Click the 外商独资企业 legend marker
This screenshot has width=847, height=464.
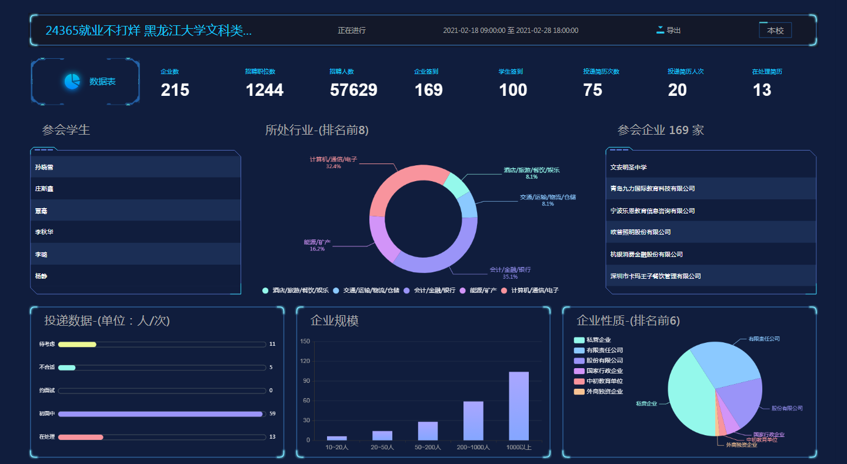coord(579,392)
